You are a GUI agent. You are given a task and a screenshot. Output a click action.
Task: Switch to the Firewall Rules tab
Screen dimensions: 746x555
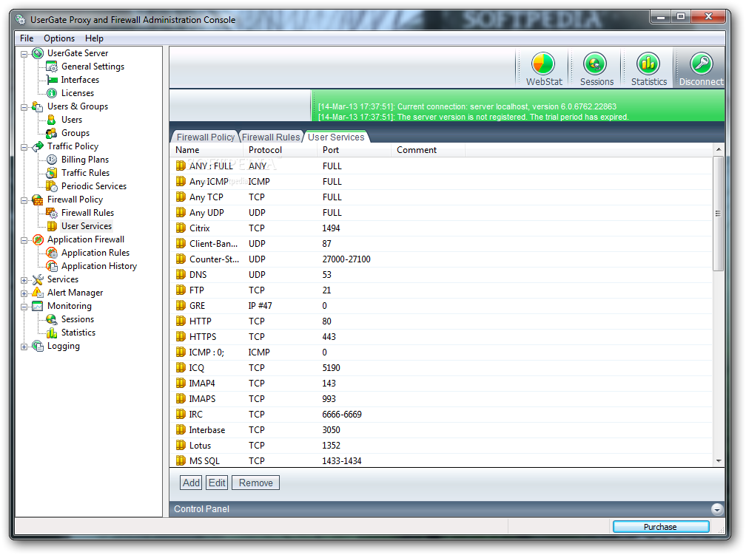pos(271,137)
